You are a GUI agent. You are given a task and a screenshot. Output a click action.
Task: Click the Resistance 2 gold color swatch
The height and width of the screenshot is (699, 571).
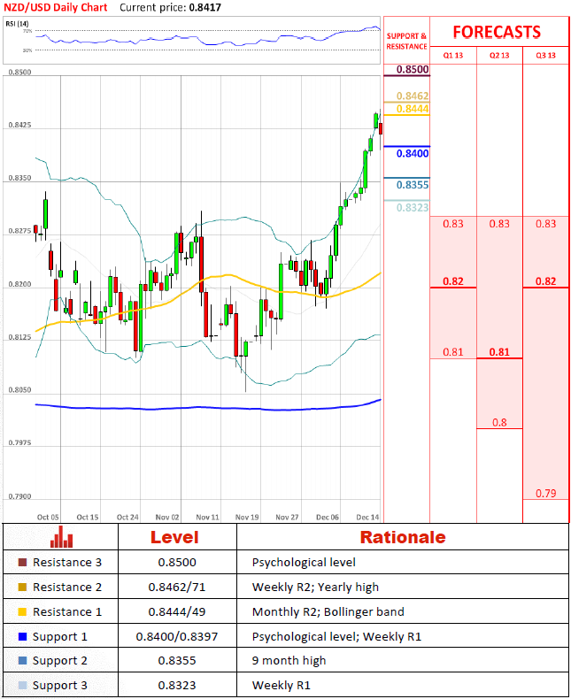[x=22, y=588]
